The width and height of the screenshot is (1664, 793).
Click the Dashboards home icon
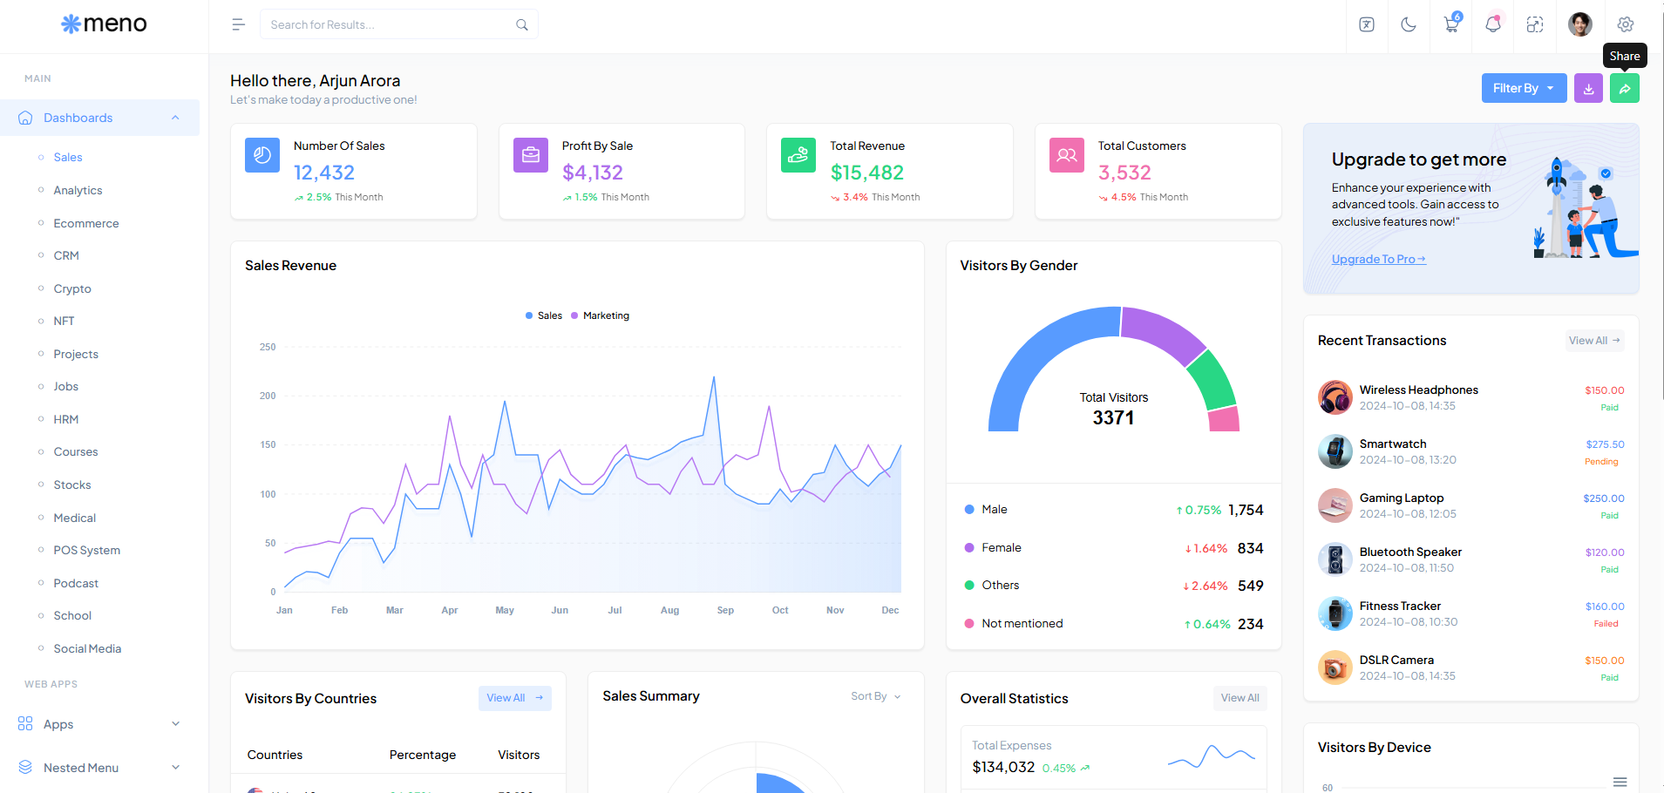point(25,118)
